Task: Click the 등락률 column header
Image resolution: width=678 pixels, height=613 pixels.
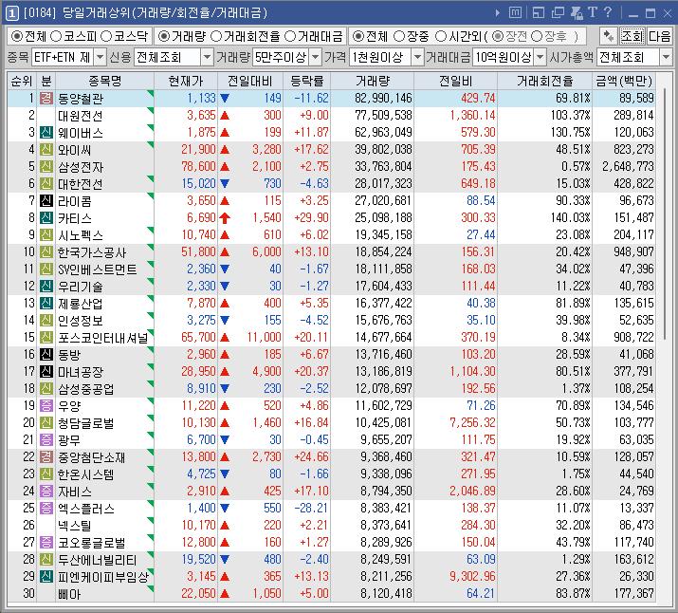Action: click(306, 81)
